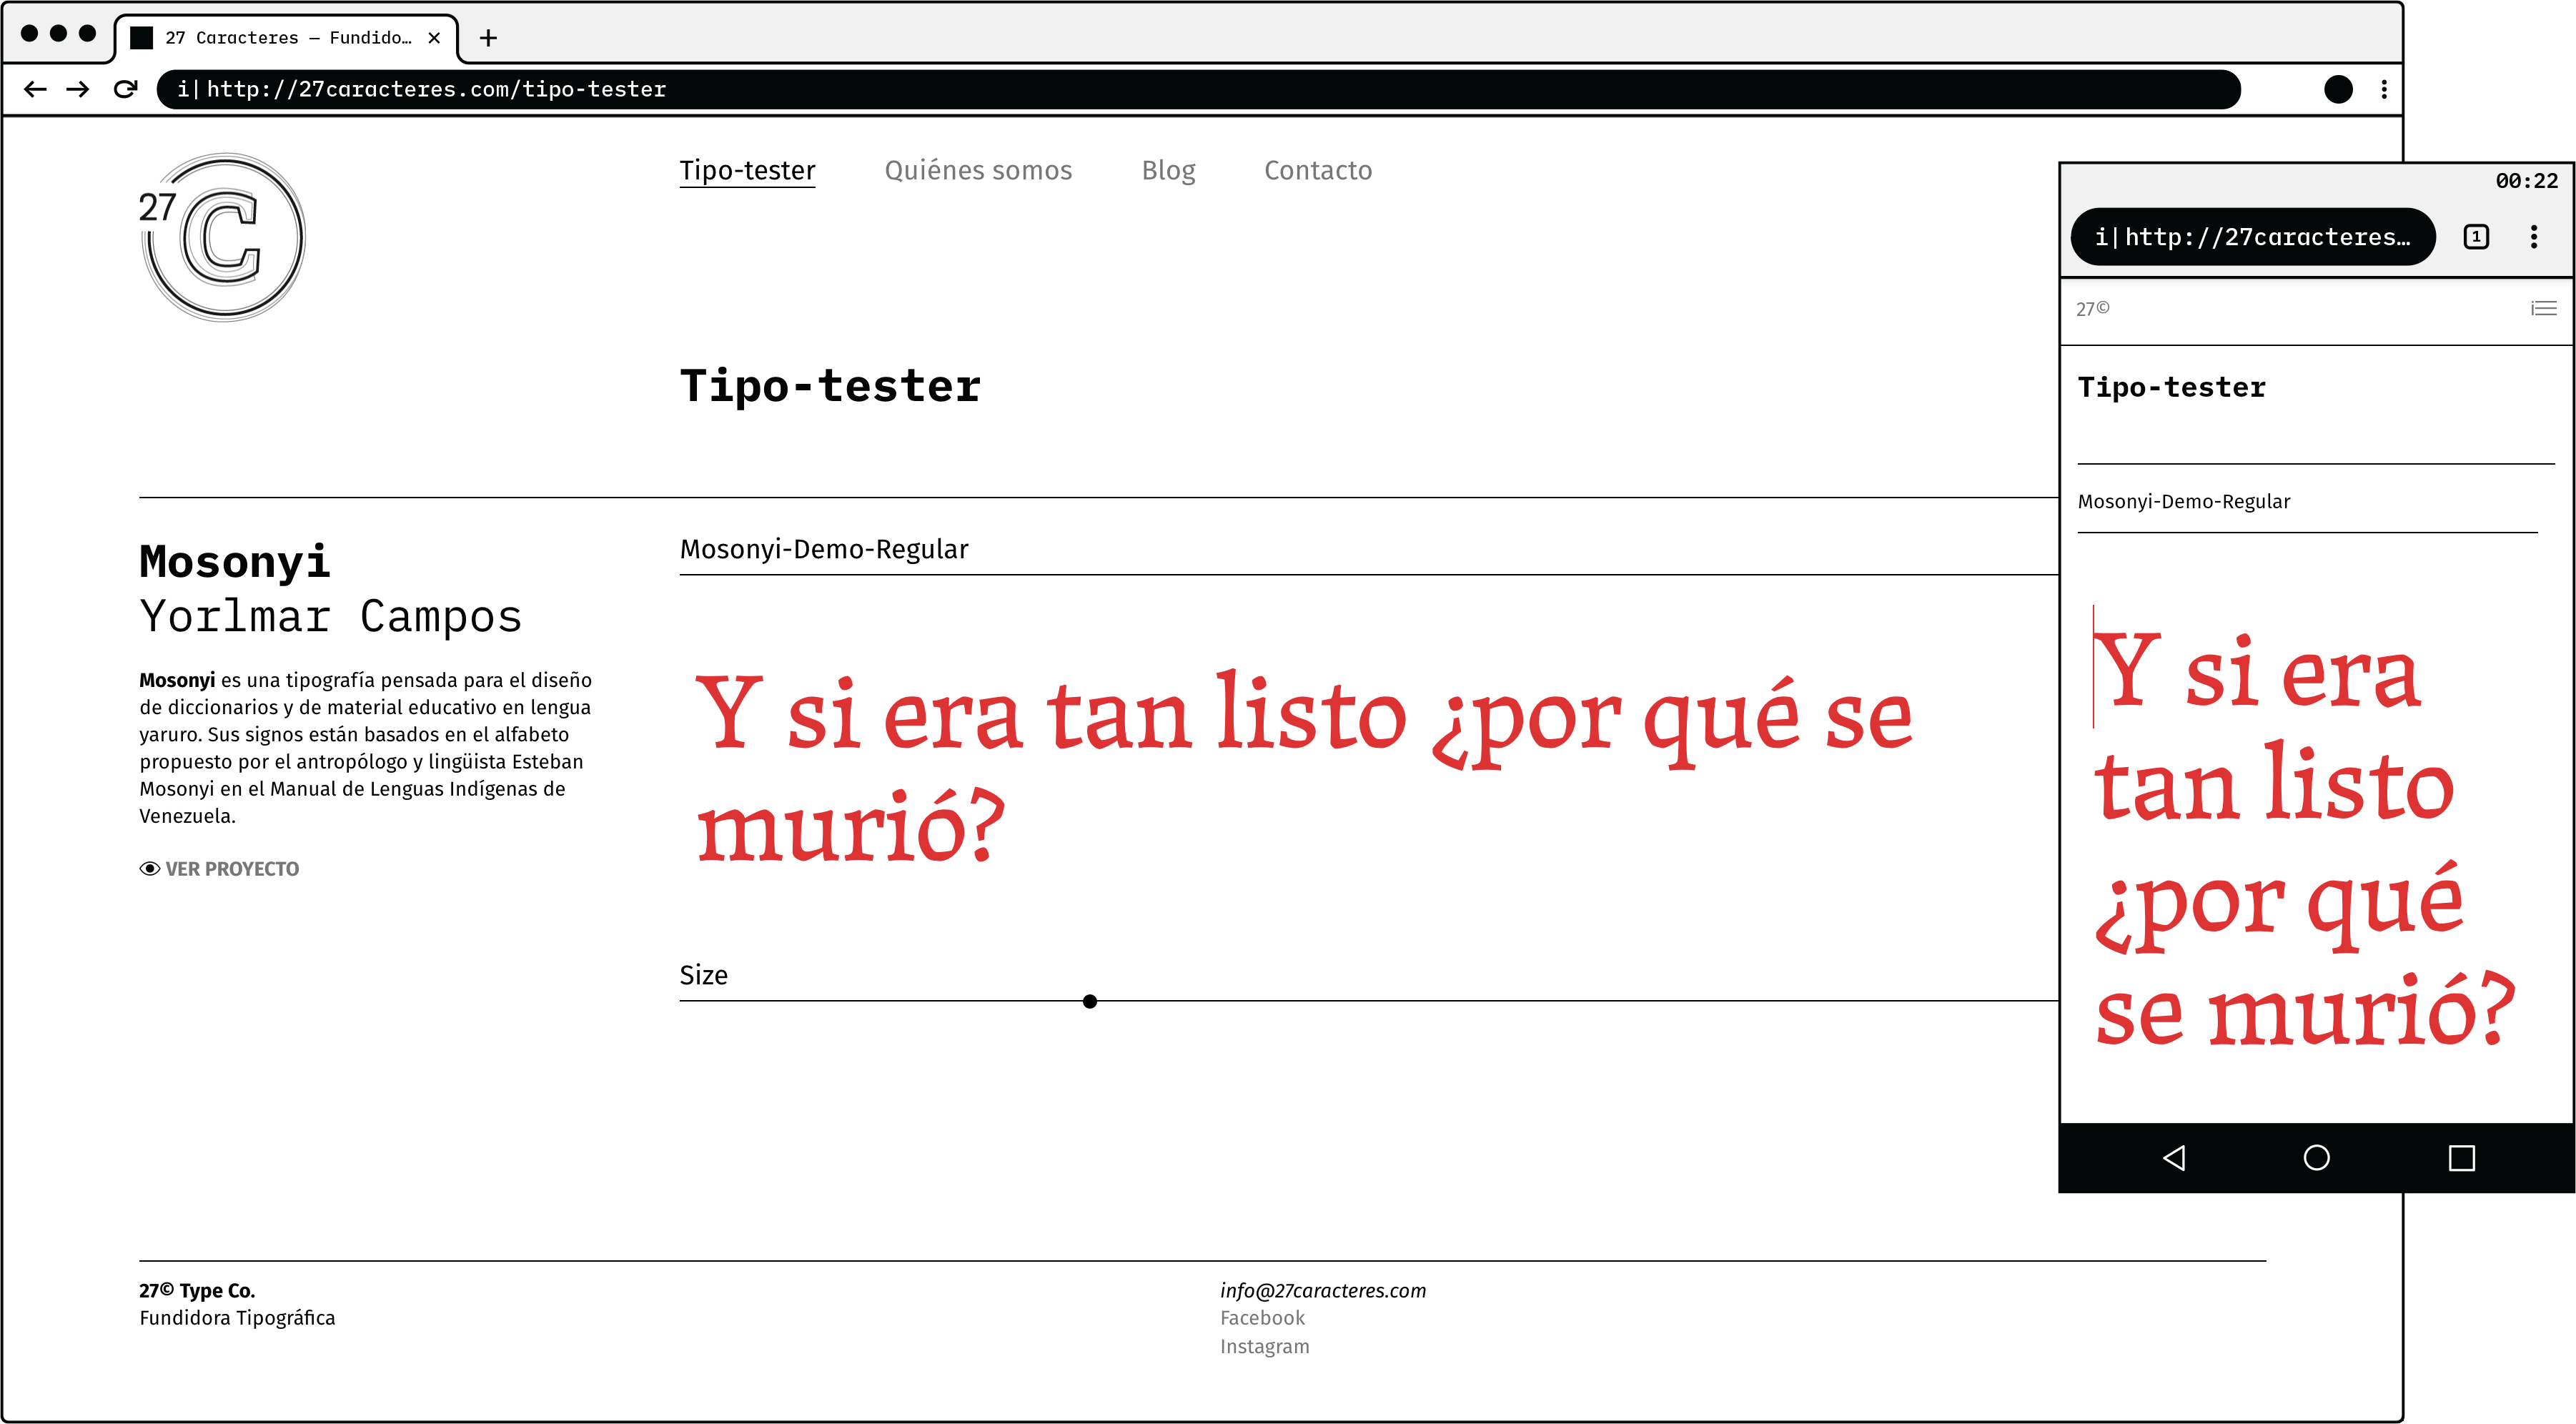Open the Instagram footer link
This screenshot has height=1424, width=2576.
pos(1264,1346)
